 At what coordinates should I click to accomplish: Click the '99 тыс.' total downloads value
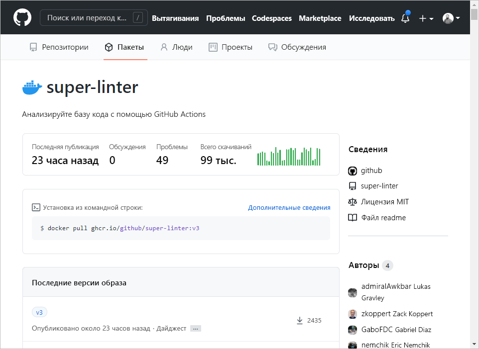point(219,160)
